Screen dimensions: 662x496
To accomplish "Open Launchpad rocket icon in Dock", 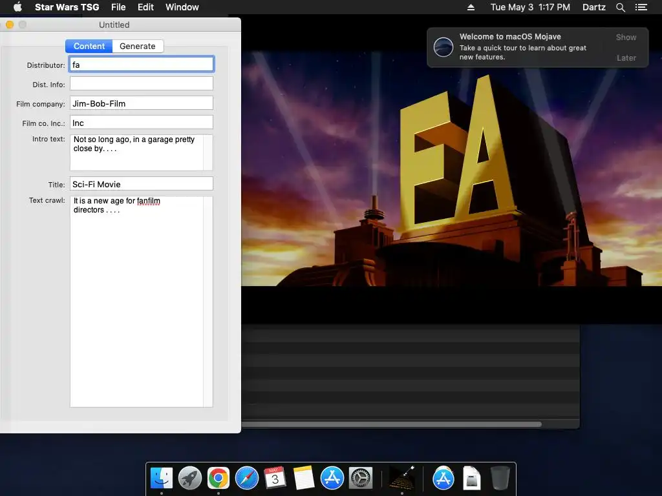I will 190,479.
